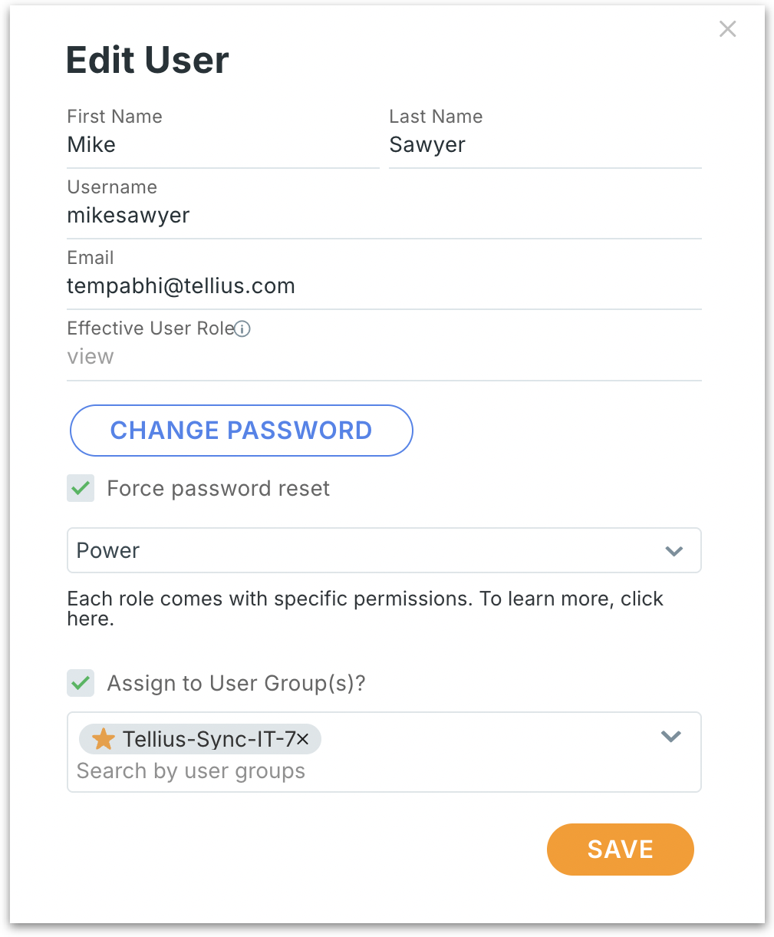The width and height of the screenshot is (774, 937).
Task: Click the "Force password reset" label text
Action: click(x=219, y=489)
